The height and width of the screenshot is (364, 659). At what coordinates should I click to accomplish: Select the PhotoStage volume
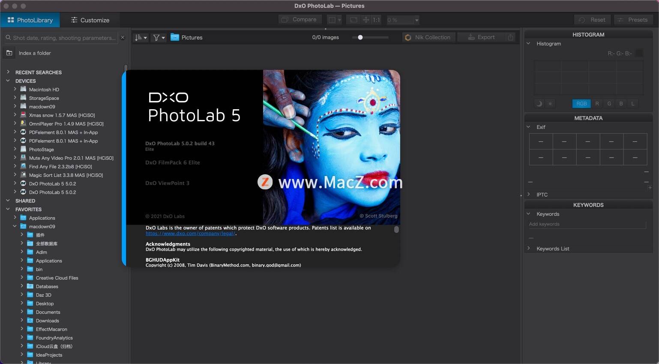pyautogui.click(x=41, y=149)
